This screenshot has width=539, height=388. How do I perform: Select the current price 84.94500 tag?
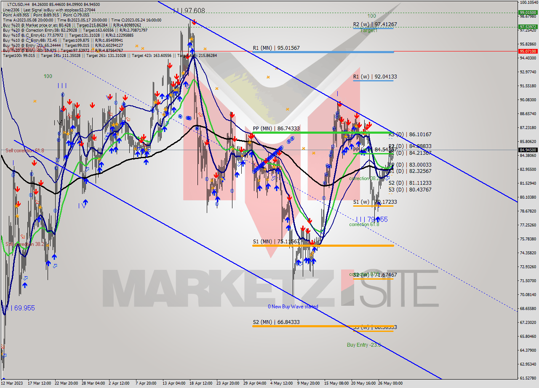(528, 150)
